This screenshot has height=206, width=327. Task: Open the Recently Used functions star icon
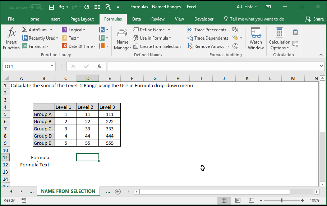(x=25, y=38)
